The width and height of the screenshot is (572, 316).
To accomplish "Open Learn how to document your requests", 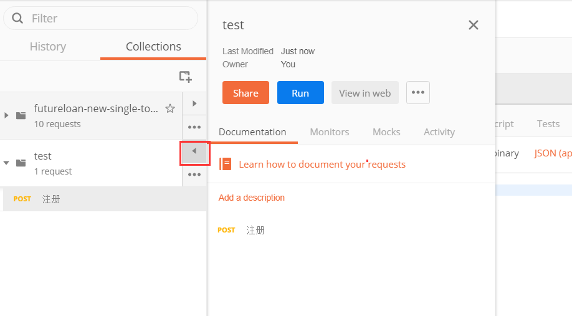I will (322, 165).
